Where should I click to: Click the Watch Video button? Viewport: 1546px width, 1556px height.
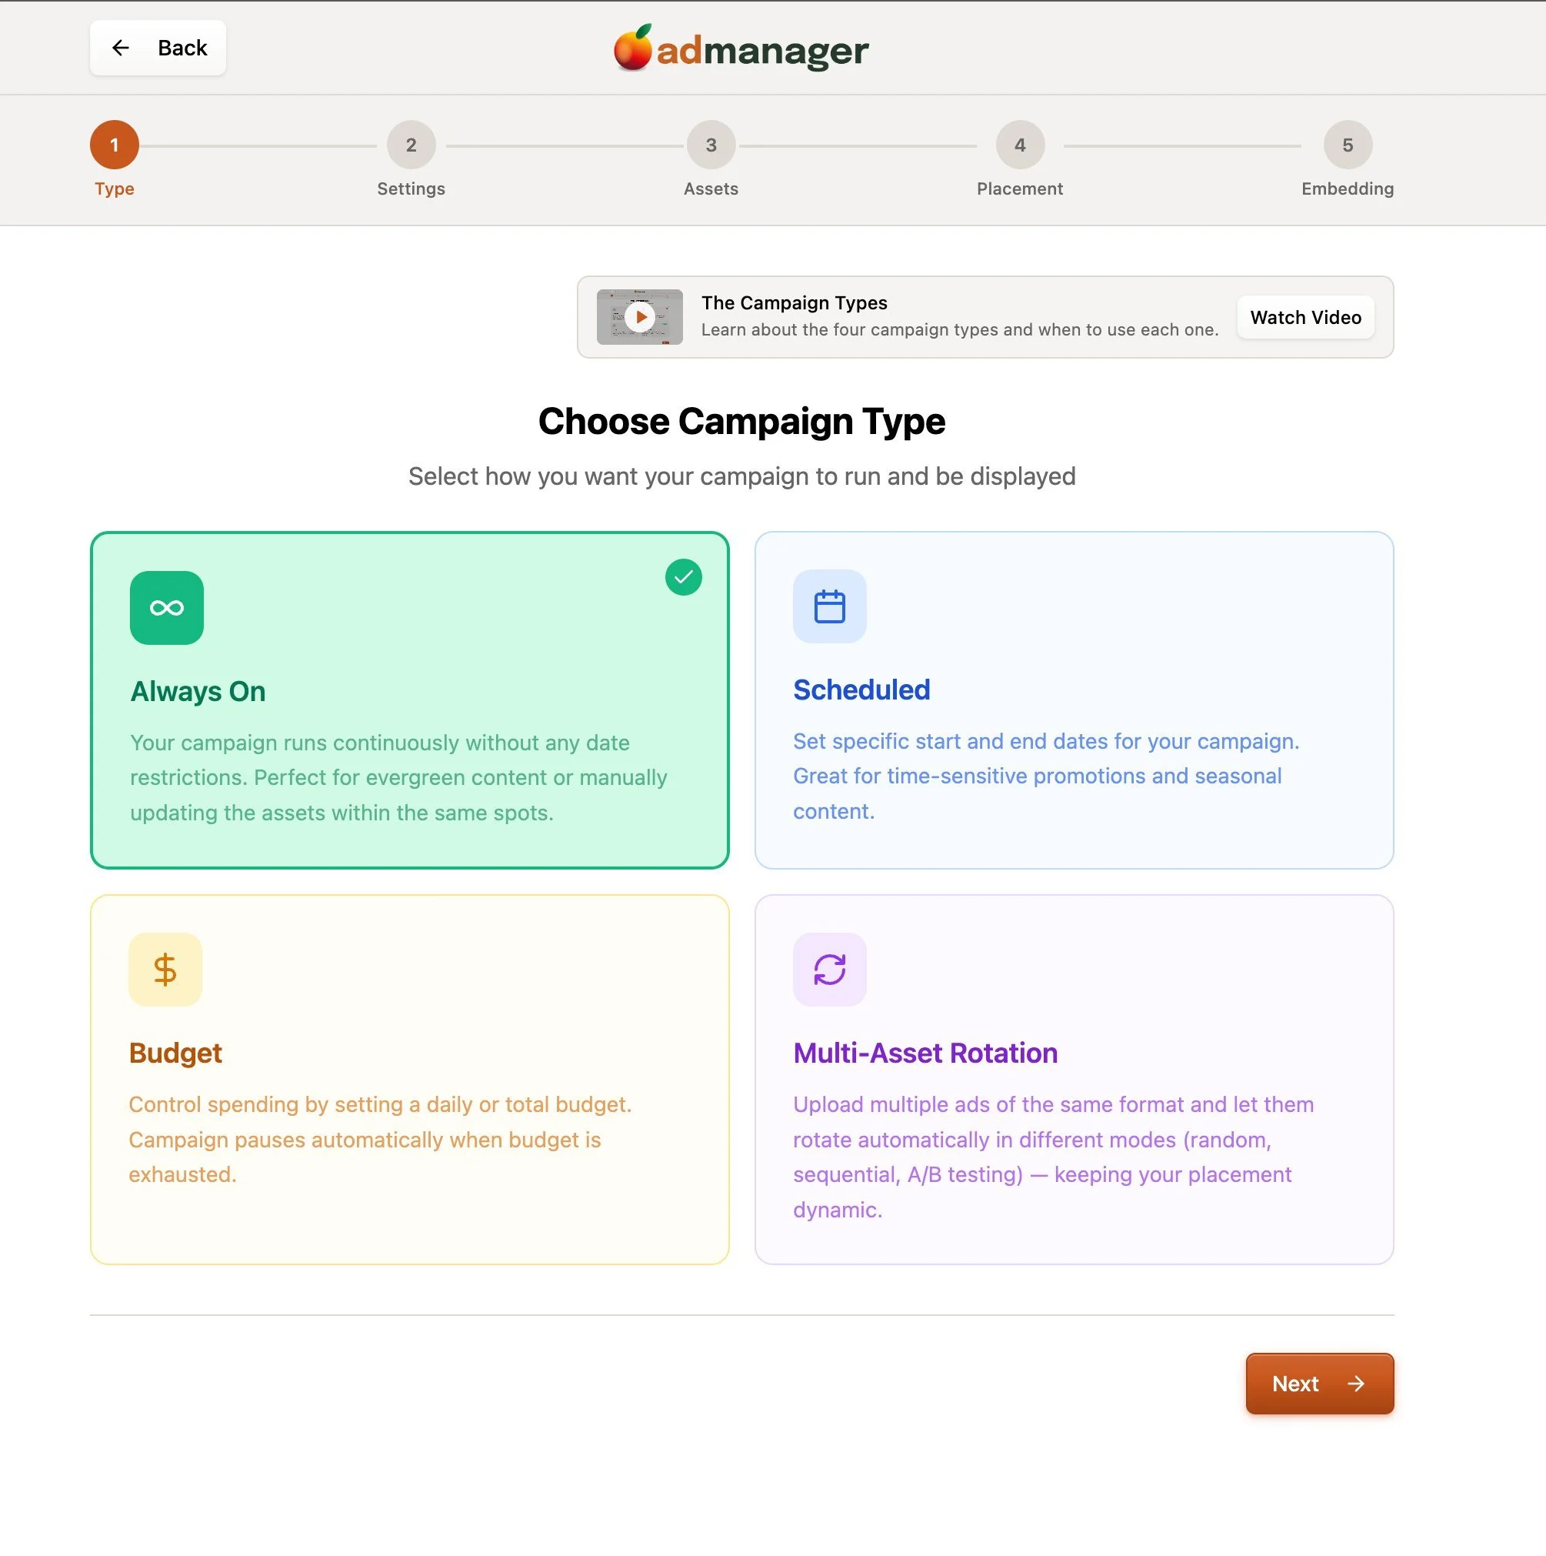[1305, 316]
